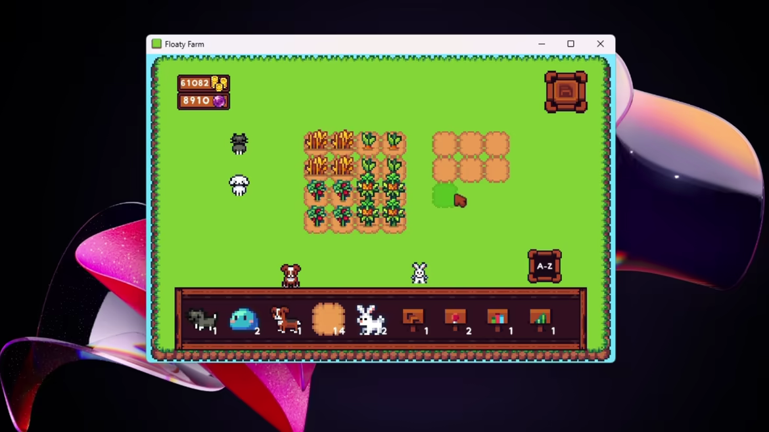Choose the white rabbit in the inventory bar
Image resolution: width=769 pixels, height=432 pixels.
[370, 320]
